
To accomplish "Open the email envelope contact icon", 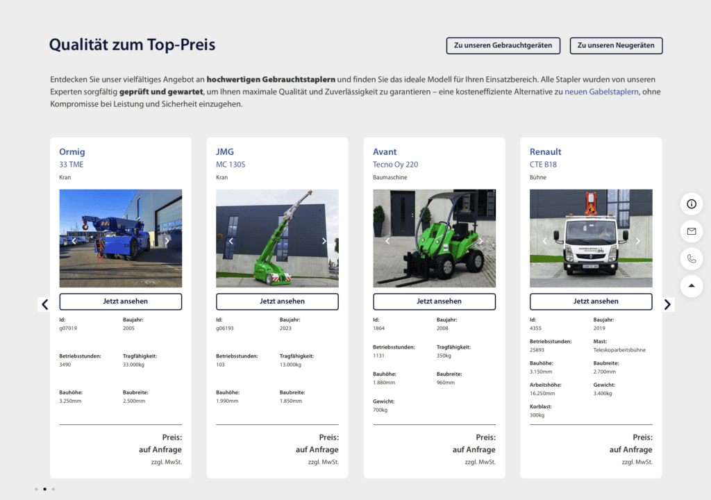I will tap(691, 231).
